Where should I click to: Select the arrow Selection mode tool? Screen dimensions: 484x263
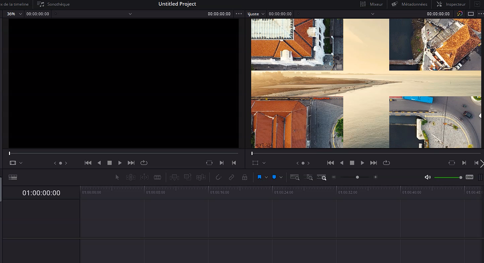point(117,177)
